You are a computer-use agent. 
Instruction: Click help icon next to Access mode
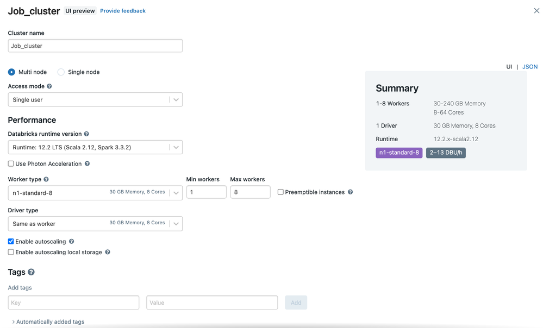tap(49, 86)
